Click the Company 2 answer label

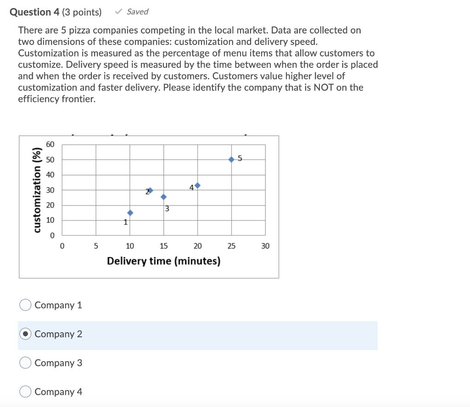(58, 334)
